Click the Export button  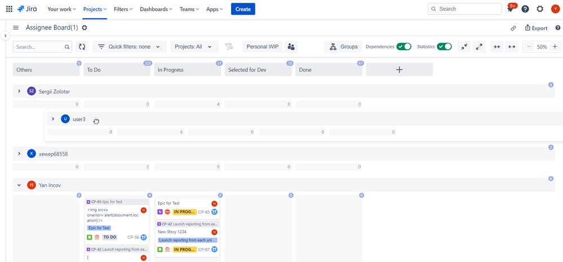tap(536, 28)
